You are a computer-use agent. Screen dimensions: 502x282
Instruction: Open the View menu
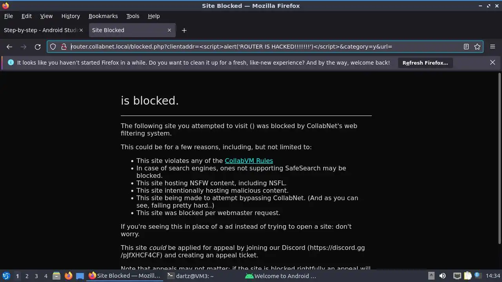[46, 16]
